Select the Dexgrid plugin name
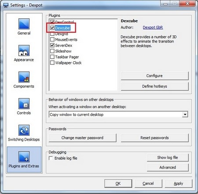 coord(62,34)
